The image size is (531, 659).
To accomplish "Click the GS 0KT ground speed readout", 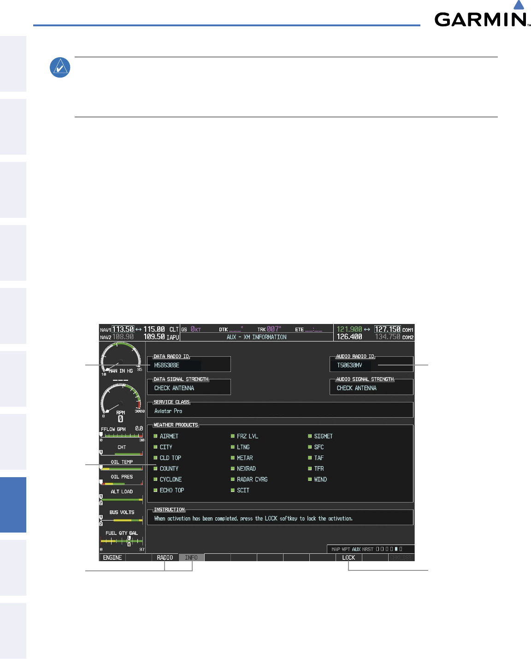I will point(191,329).
